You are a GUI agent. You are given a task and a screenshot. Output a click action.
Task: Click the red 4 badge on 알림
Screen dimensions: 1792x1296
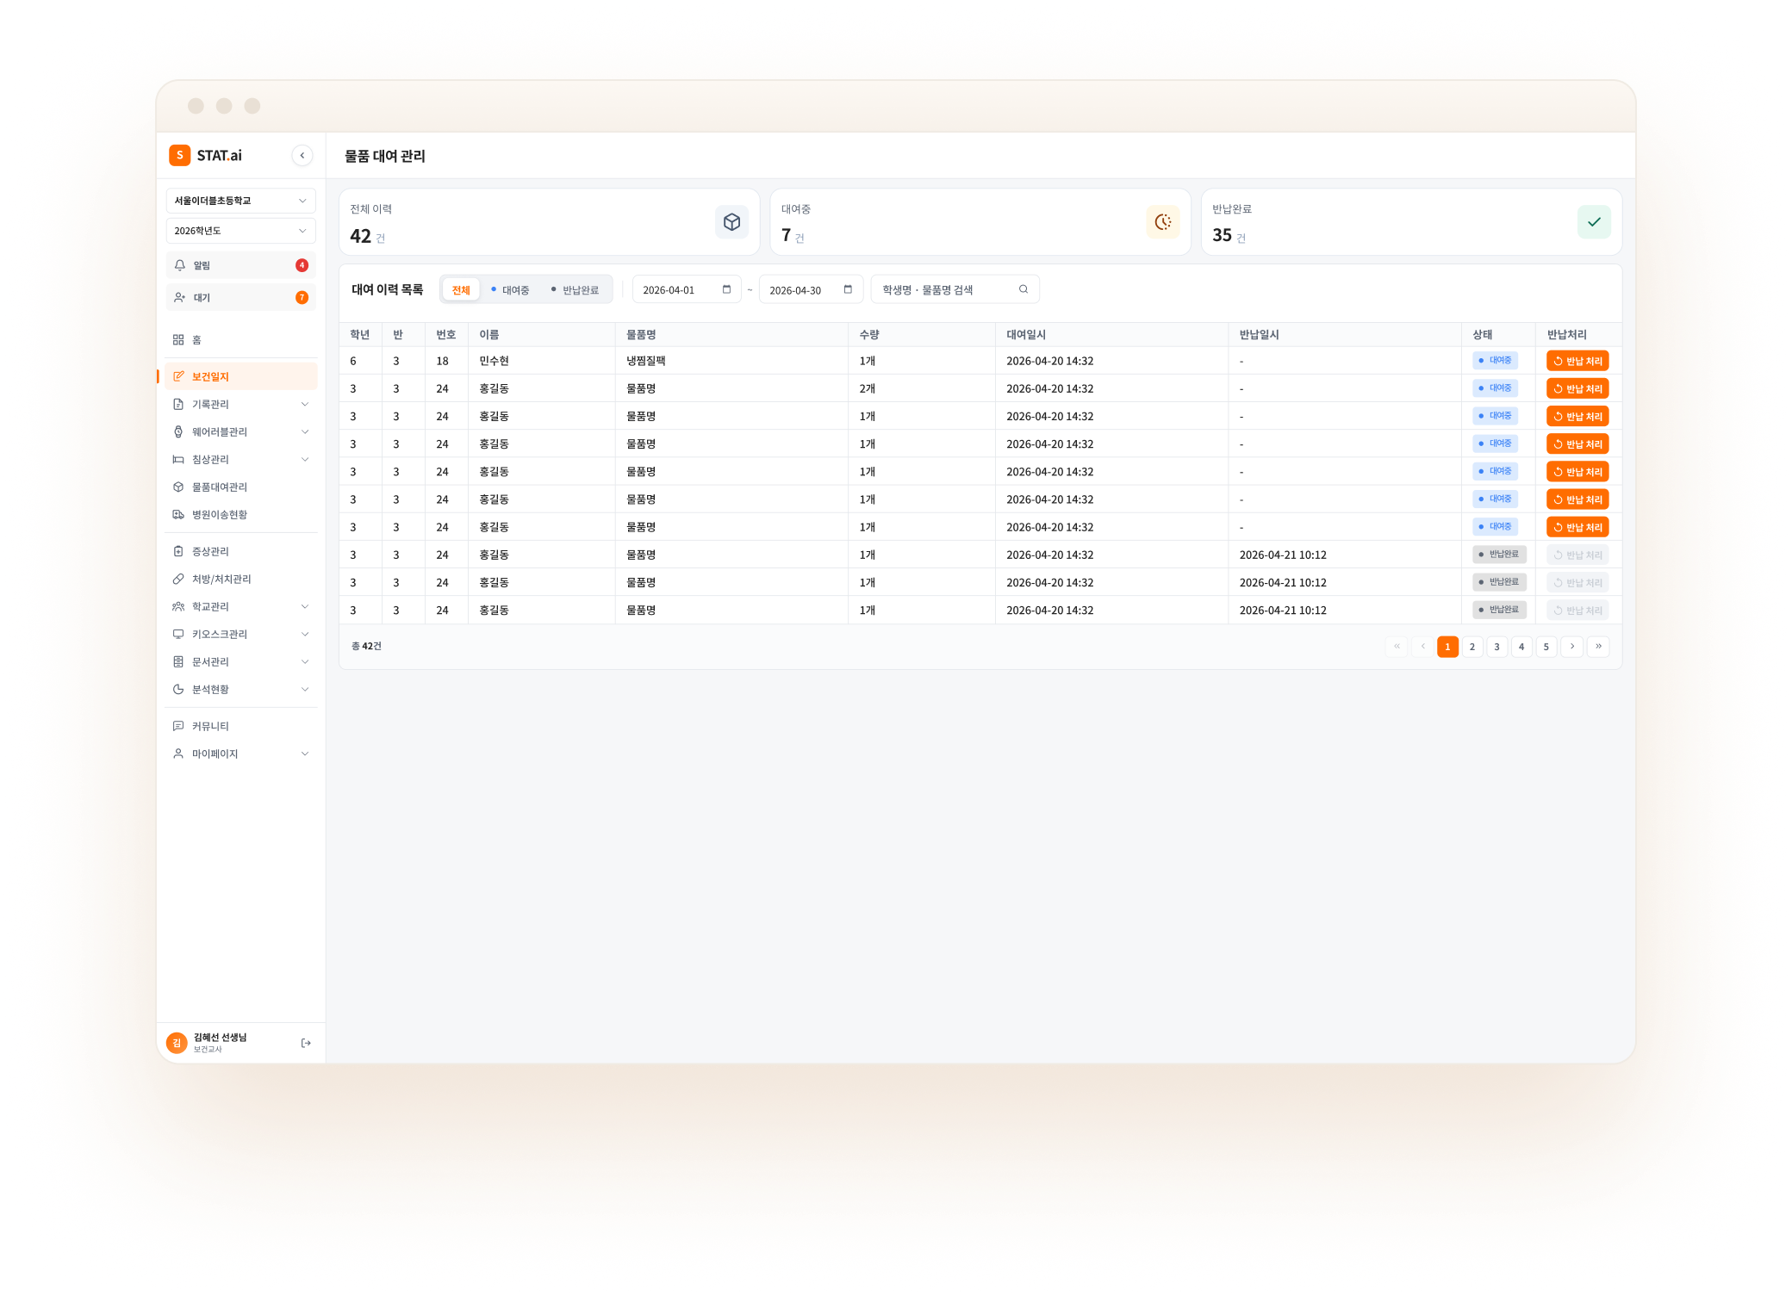[302, 265]
